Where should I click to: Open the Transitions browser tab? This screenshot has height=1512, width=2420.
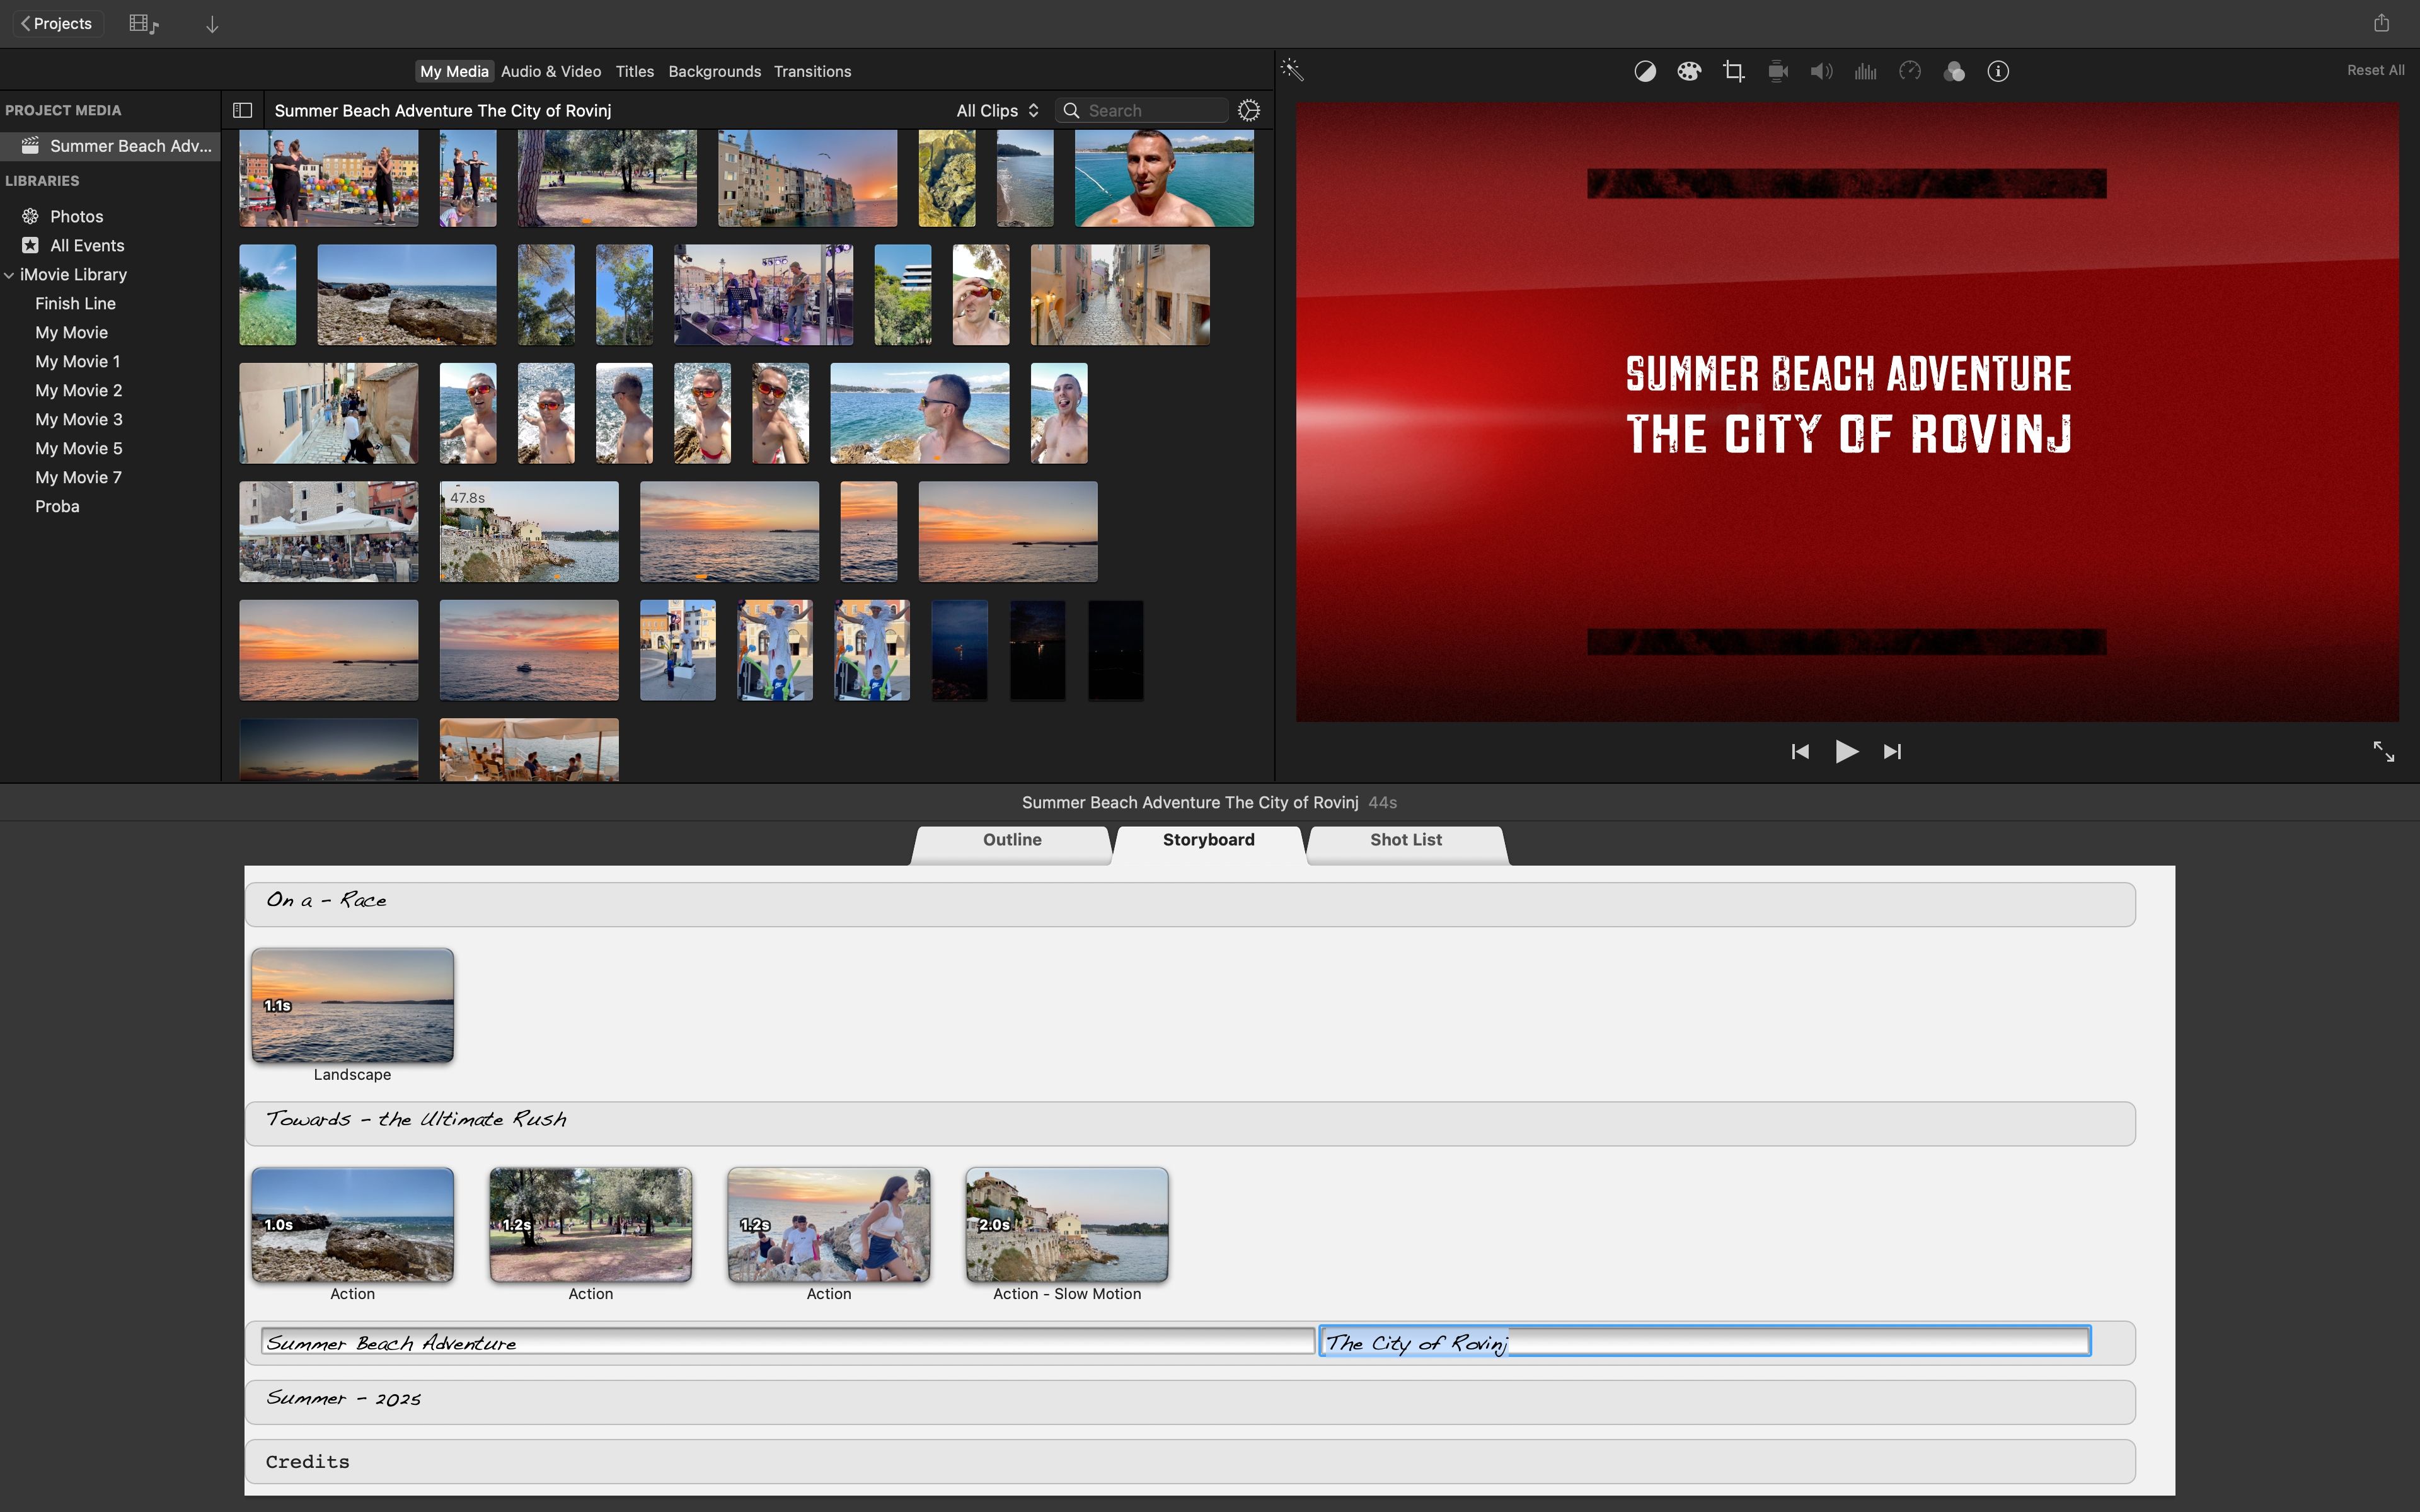click(x=812, y=71)
